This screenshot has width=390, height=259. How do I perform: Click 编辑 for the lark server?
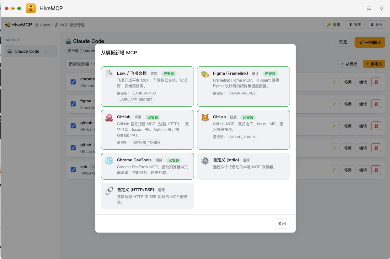tap(363, 170)
